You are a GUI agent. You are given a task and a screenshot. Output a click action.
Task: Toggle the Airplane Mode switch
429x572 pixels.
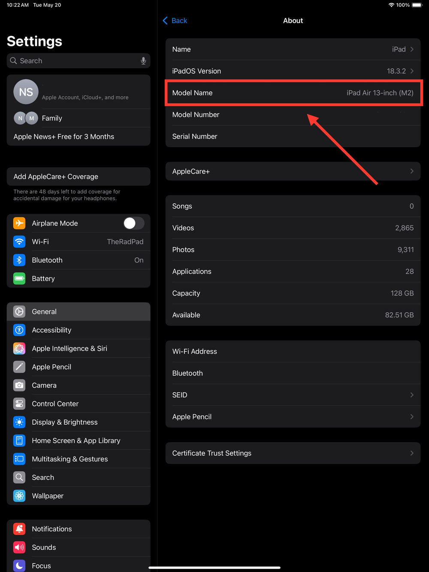pyautogui.click(x=133, y=223)
